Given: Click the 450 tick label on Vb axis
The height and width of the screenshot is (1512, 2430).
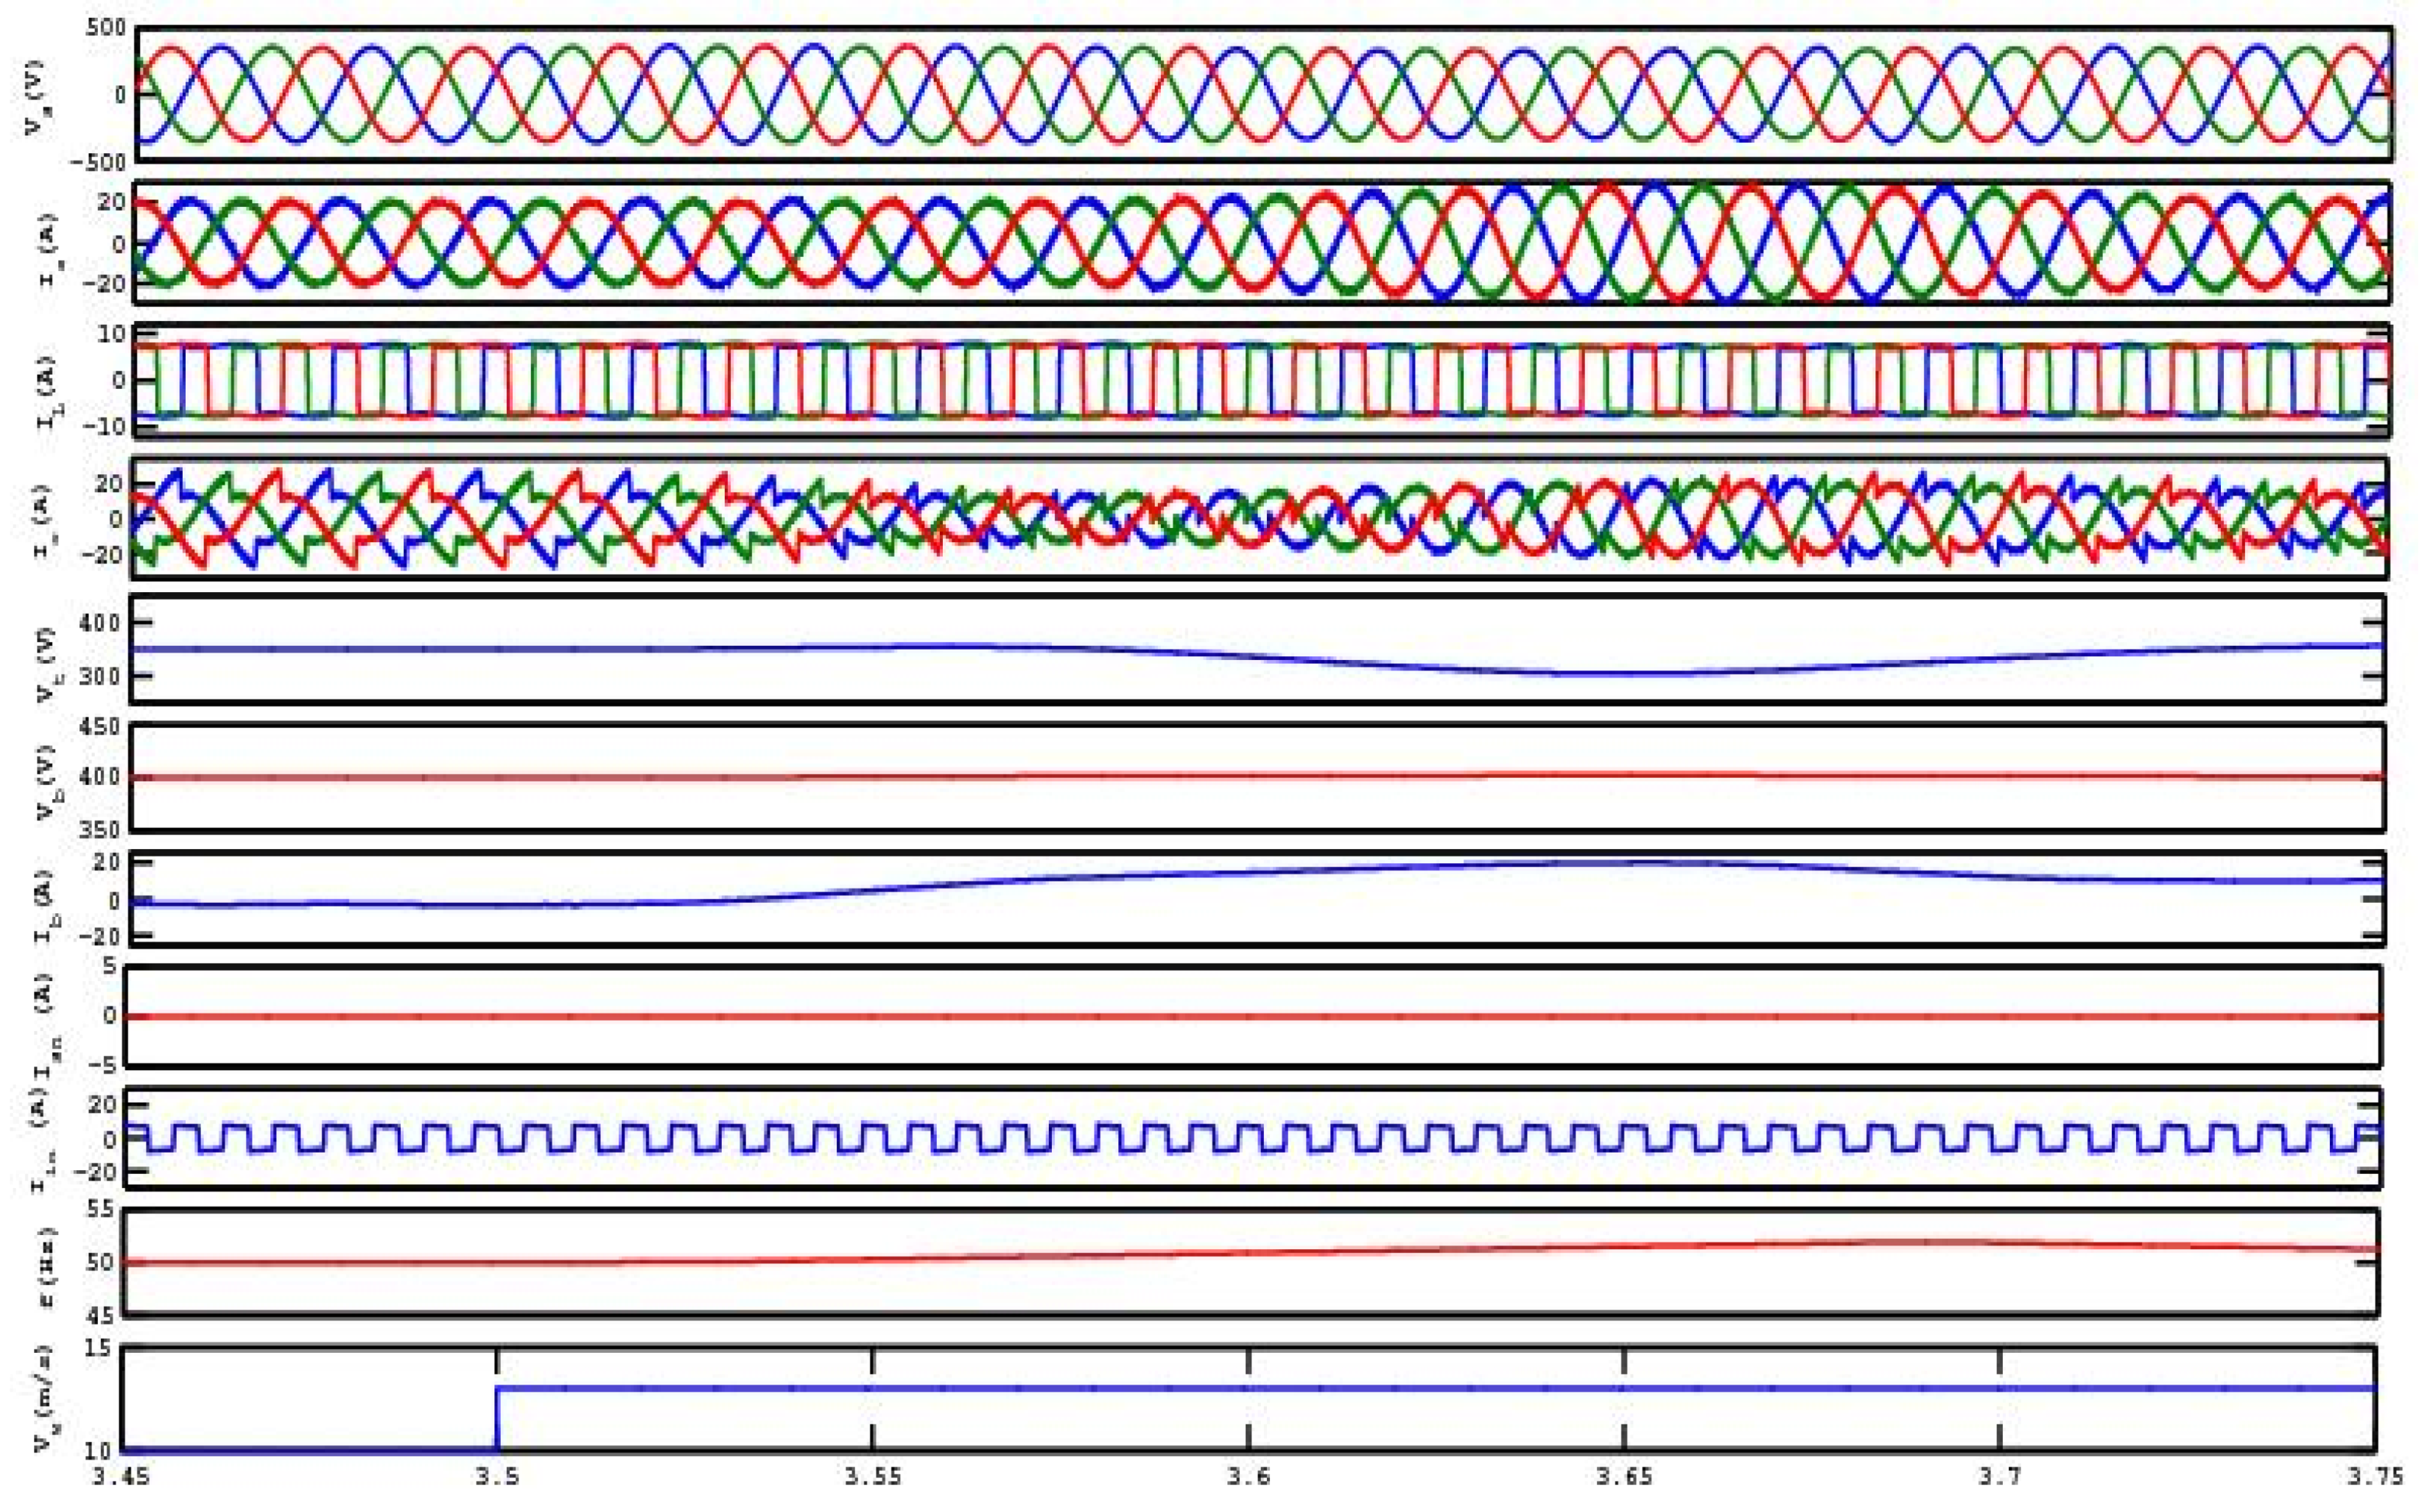Looking at the screenshot, I should point(98,725).
